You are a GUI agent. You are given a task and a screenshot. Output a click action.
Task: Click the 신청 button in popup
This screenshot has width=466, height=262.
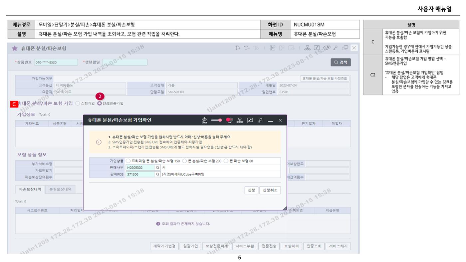pyautogui.click(x=251, y=190)
